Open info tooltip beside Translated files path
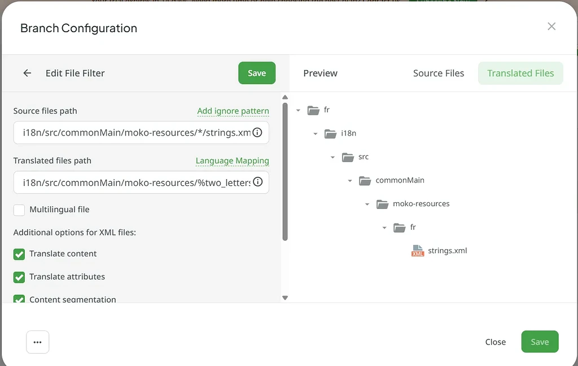 (257, 182)
